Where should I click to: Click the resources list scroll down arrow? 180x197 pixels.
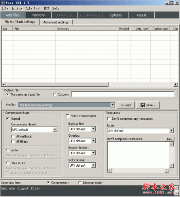pos(171,165)
